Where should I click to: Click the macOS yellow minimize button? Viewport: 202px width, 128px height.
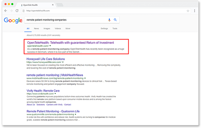tap(9, 4)
